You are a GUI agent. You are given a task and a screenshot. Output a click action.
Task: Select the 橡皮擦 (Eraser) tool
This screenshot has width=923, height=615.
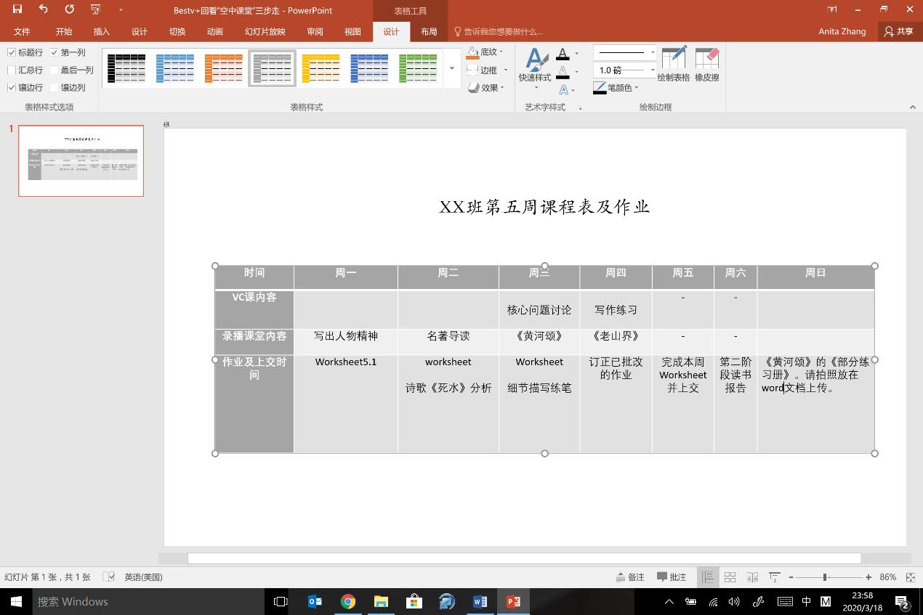click(707, 65)
